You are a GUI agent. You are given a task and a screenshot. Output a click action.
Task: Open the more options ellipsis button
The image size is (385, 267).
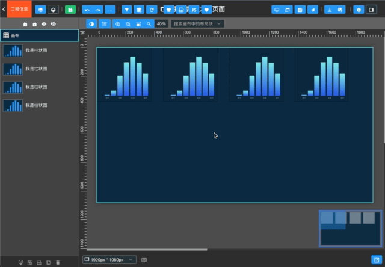coord(110,10)
